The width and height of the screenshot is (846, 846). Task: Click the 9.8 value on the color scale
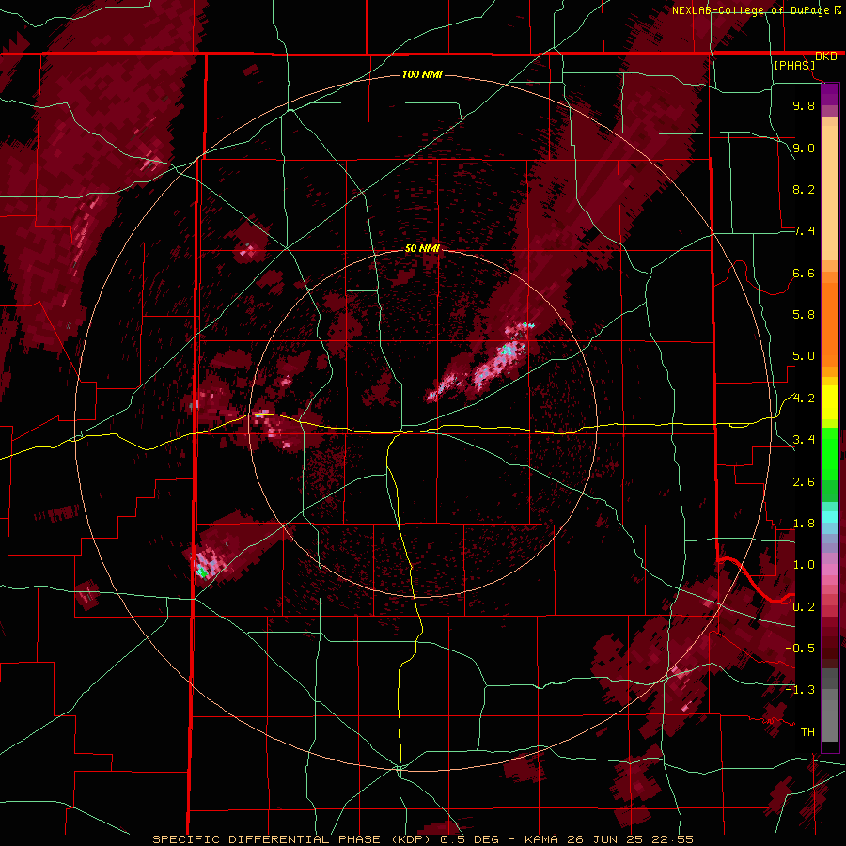coord(804,105)
